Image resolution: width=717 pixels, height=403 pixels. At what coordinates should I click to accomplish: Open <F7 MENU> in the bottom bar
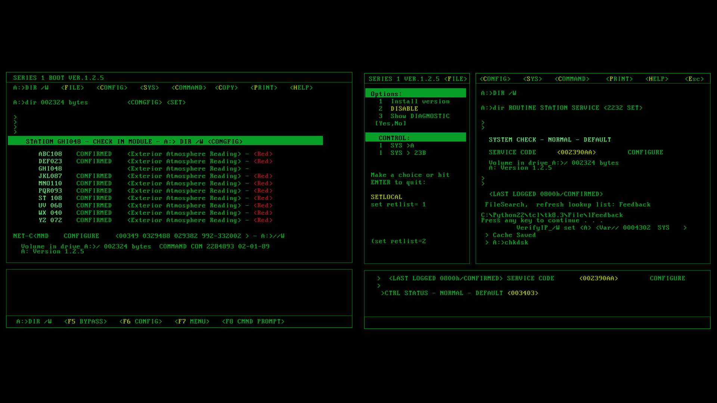click(192, 322)
